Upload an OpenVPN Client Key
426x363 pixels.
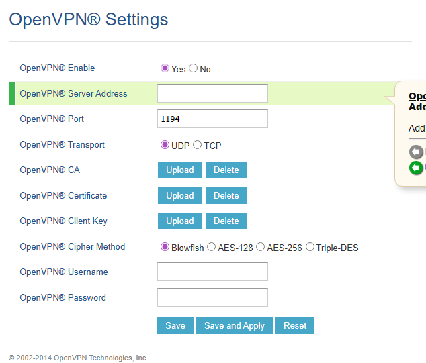(180, 221)
